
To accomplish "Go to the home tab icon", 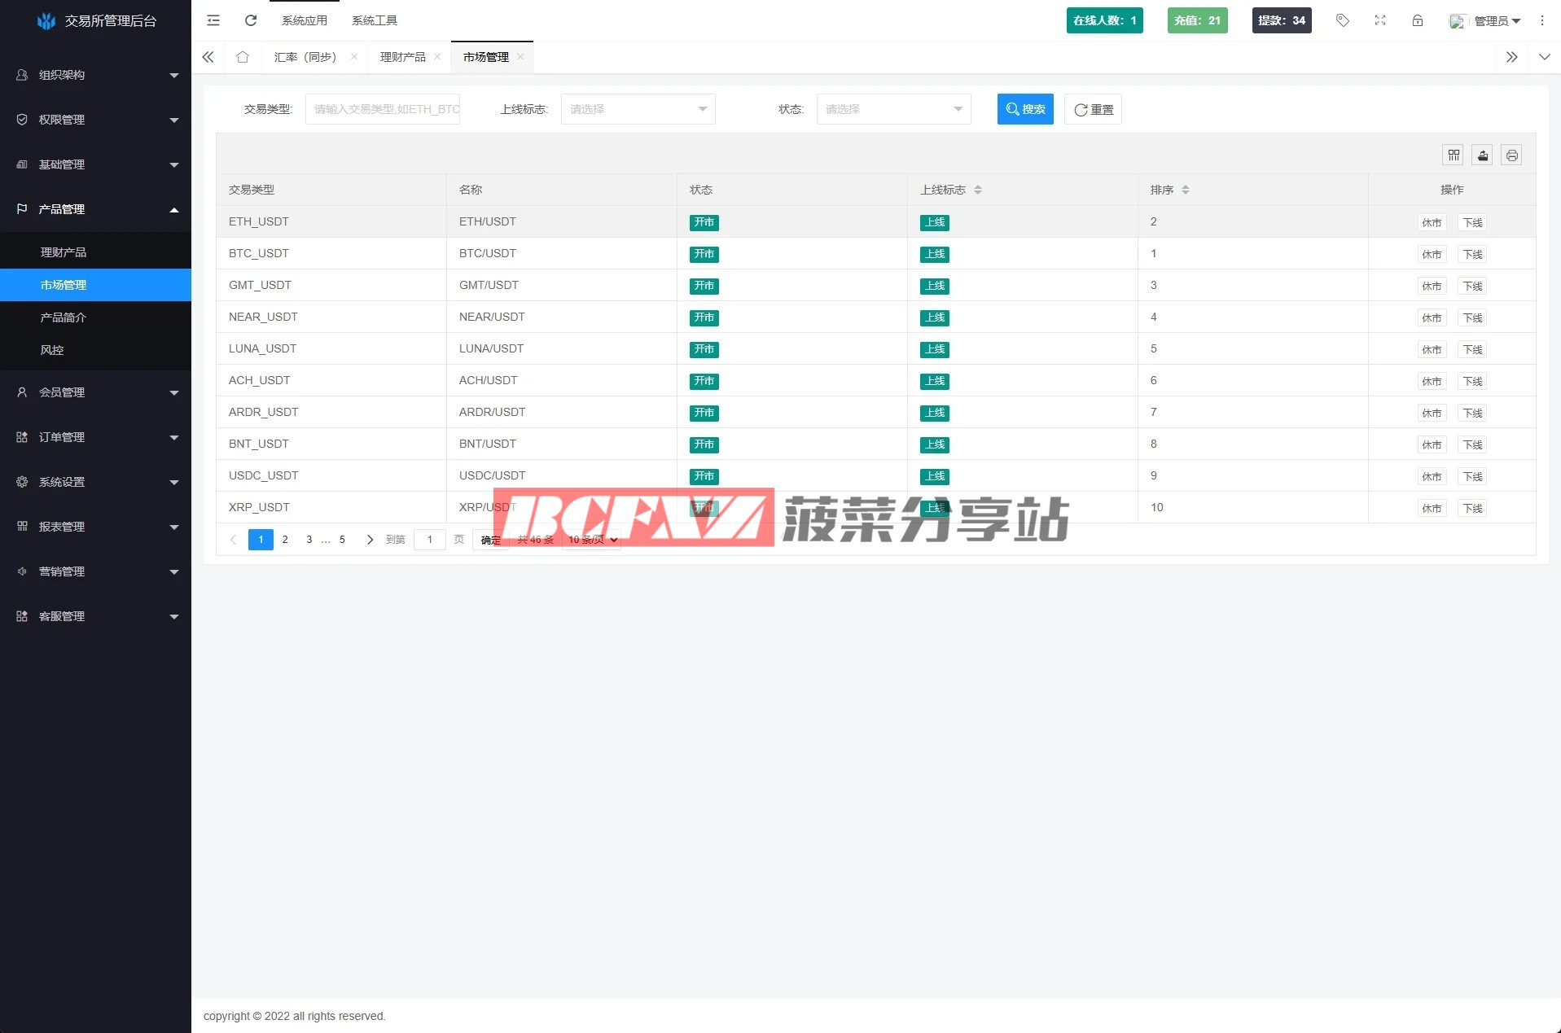I will point(243,57).
